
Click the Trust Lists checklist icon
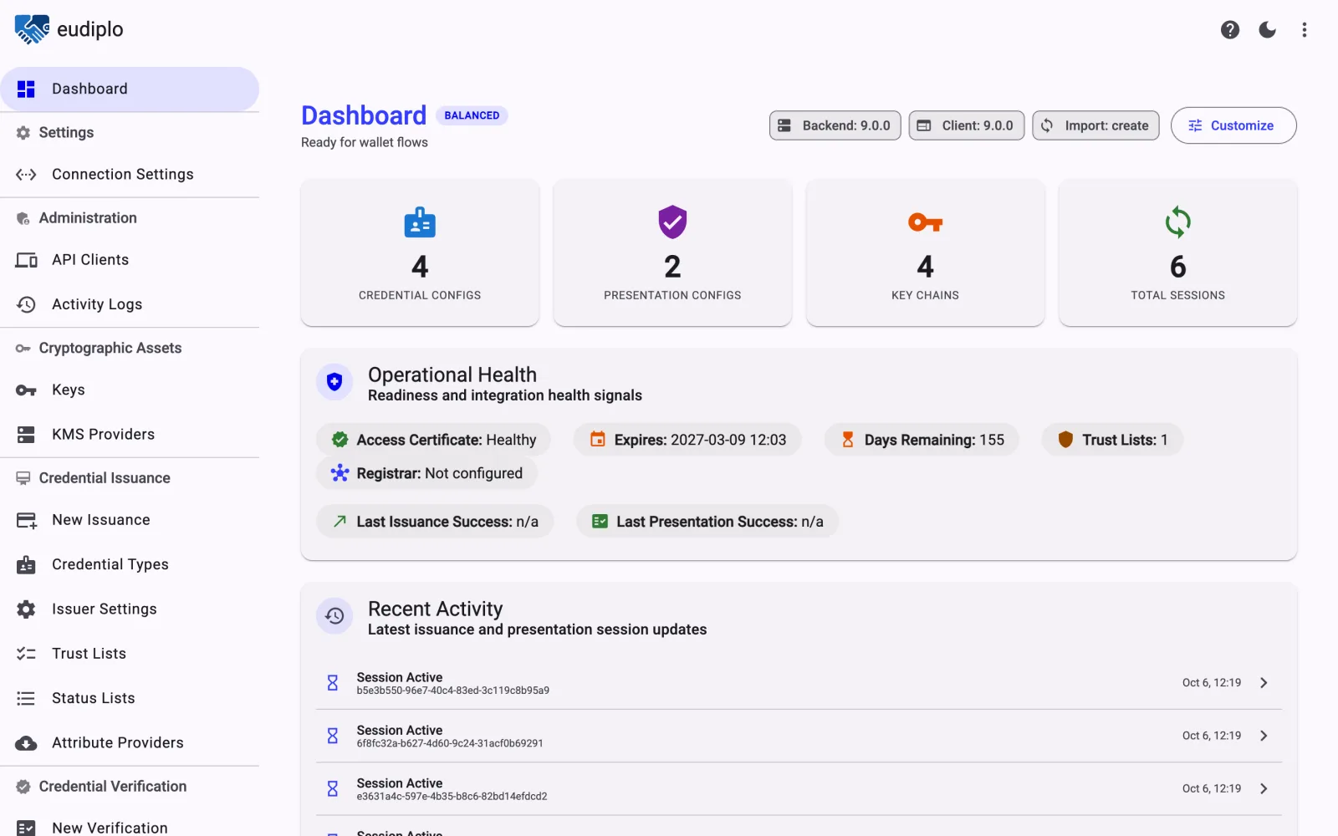point(26,654)
